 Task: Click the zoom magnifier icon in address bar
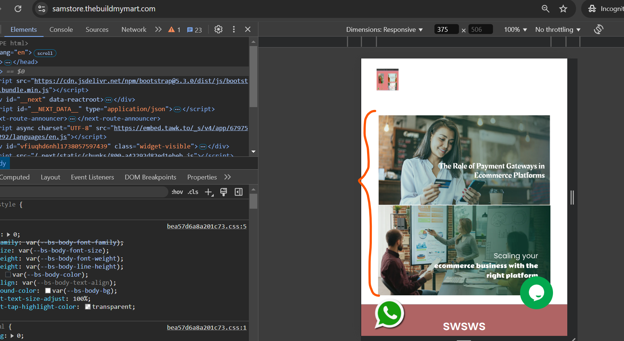(x=545, y=9)
